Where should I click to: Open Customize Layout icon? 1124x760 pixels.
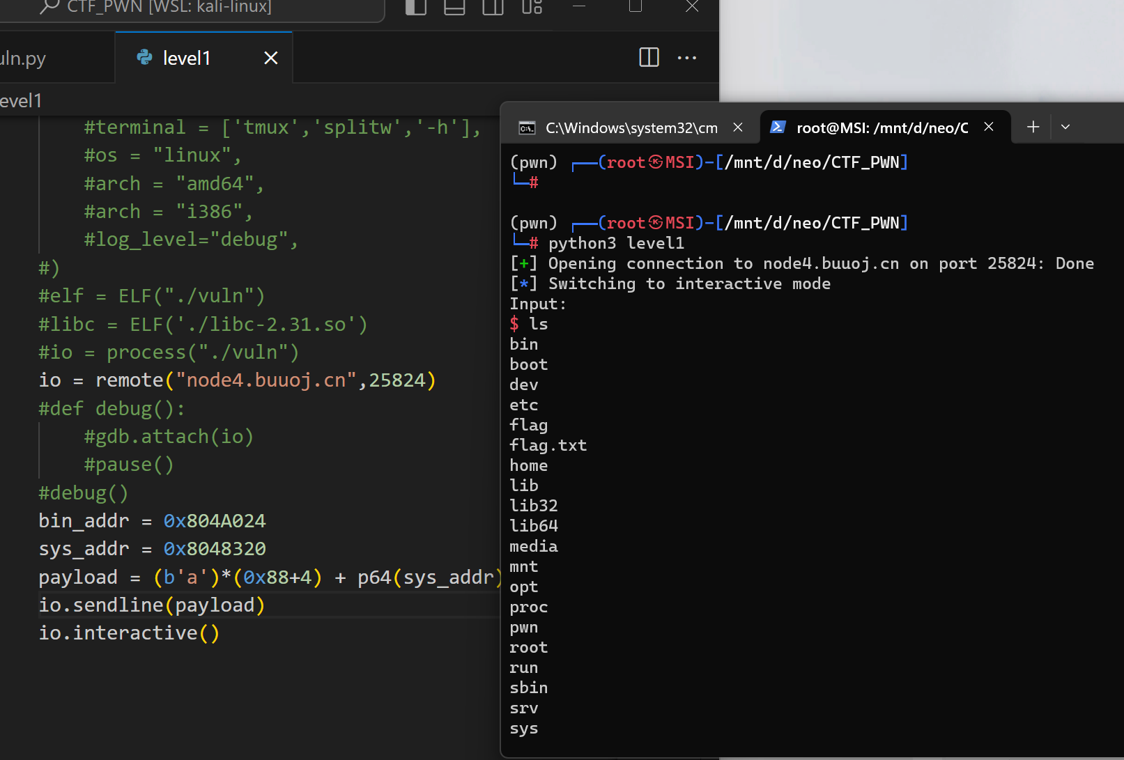tap(532, 6)
